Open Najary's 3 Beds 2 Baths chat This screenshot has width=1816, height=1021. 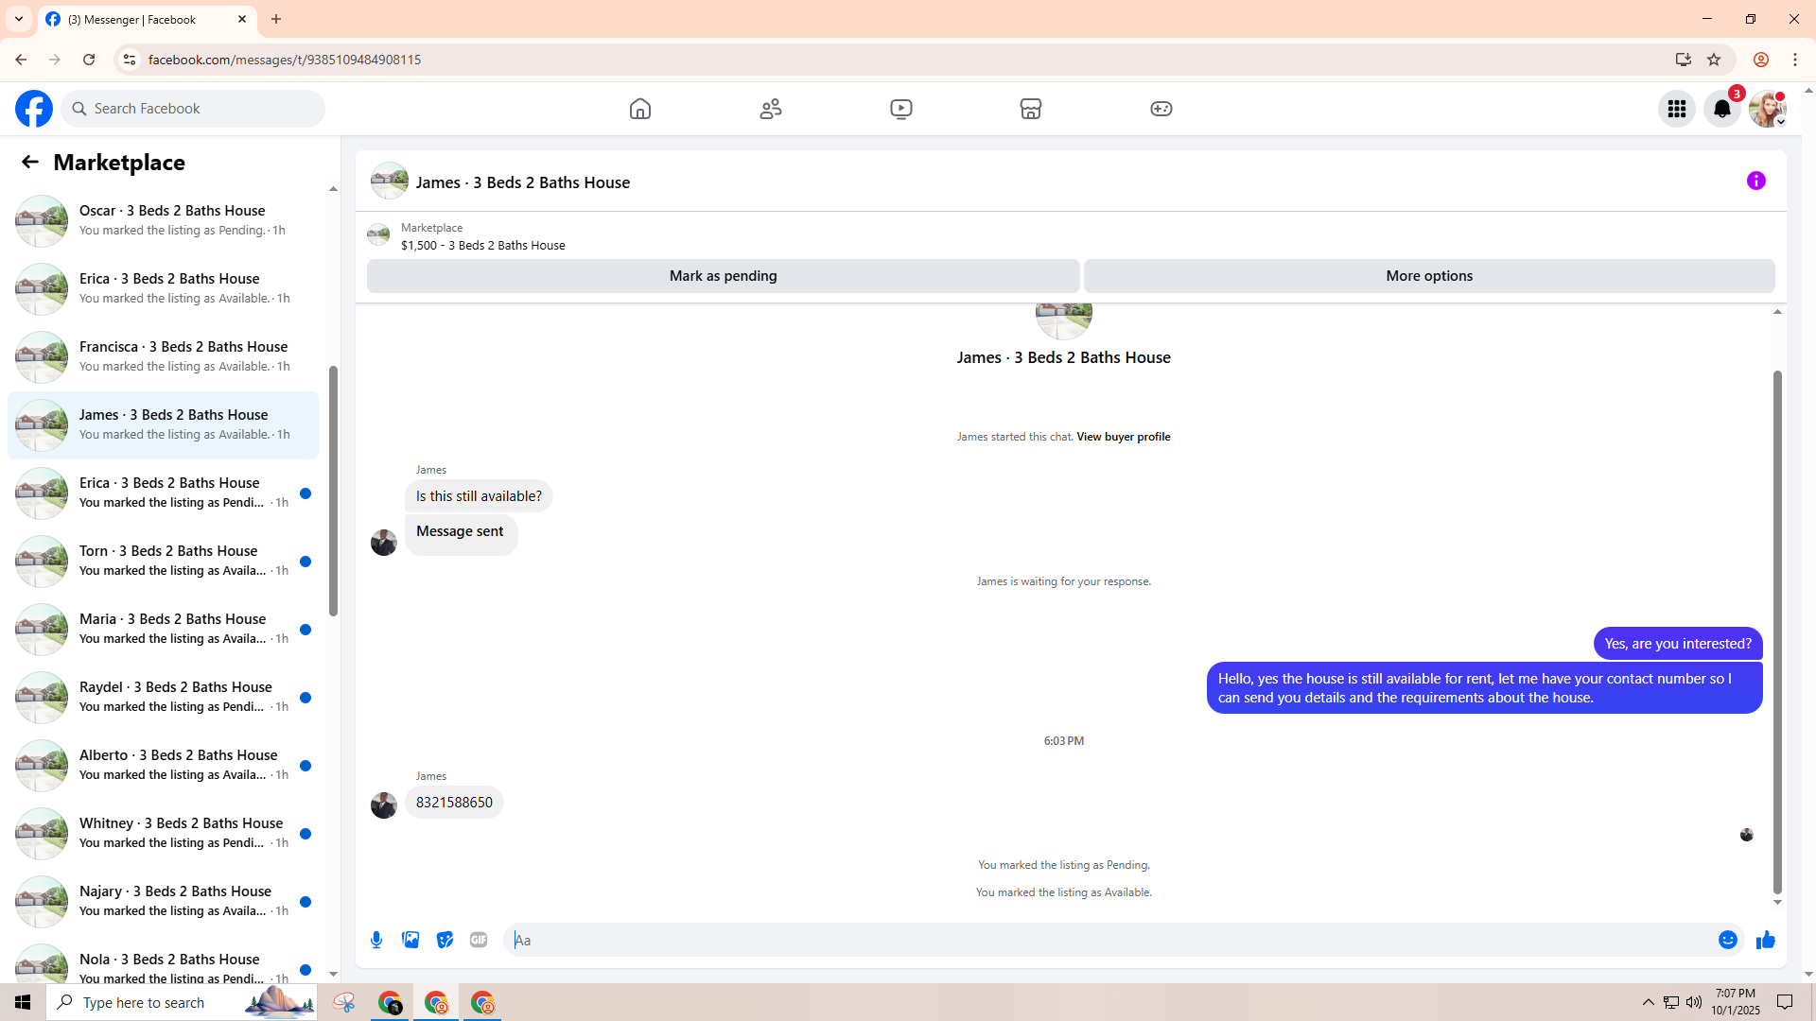tap(163, 901)
